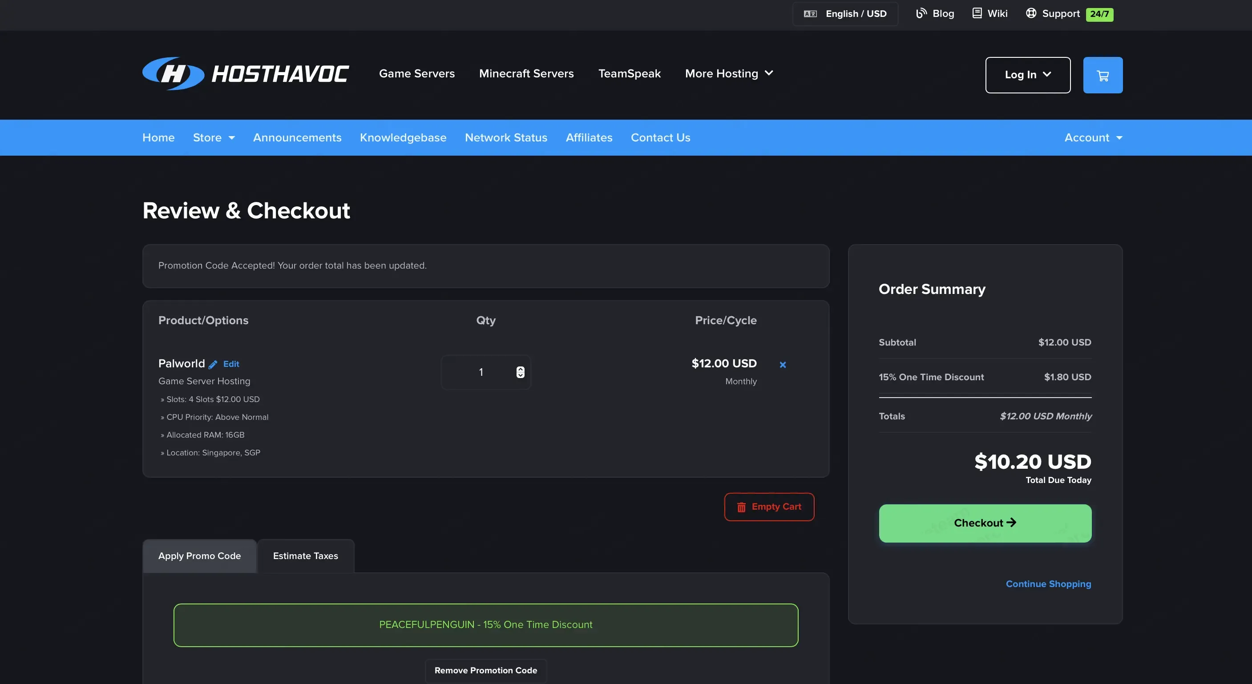Check Network Status
The height and width of the screenshot is (684, 1252).
(x=506, y=137)
